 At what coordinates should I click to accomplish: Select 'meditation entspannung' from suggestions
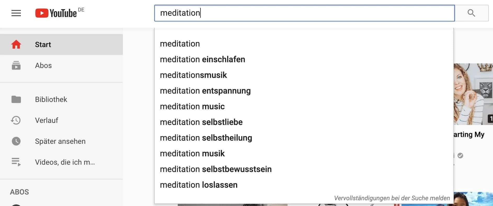tap(205, 91)
